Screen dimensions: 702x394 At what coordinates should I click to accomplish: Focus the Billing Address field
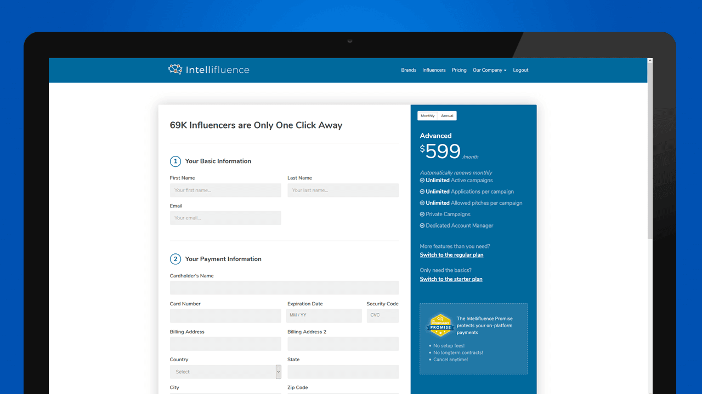coord(225,344)
